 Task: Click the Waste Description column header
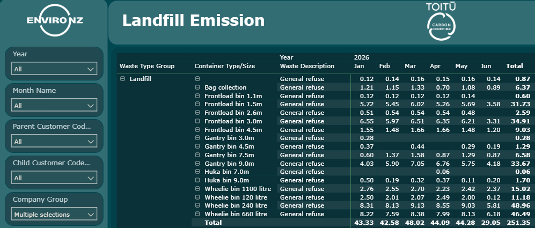(307, 66)
